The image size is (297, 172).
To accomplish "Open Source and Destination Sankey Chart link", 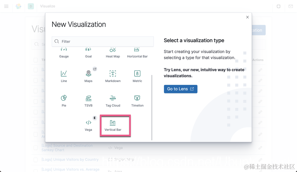I will (67, 147).
